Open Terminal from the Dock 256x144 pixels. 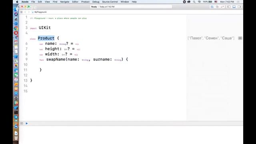coord(16,112)
